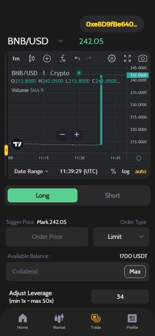The width and height of the screenshot is (155, 336).
Task: Open the candlestick chart style selector
Action: coord(32,58)
